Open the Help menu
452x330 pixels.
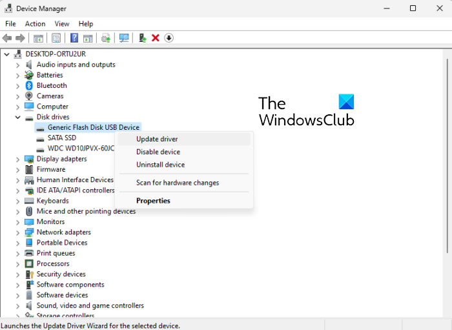[86, 24]
